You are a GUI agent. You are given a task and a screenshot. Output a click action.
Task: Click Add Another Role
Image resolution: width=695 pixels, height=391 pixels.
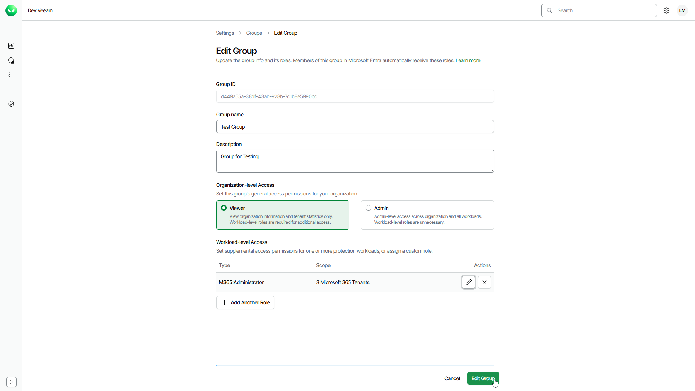click(x=245, y=302)
